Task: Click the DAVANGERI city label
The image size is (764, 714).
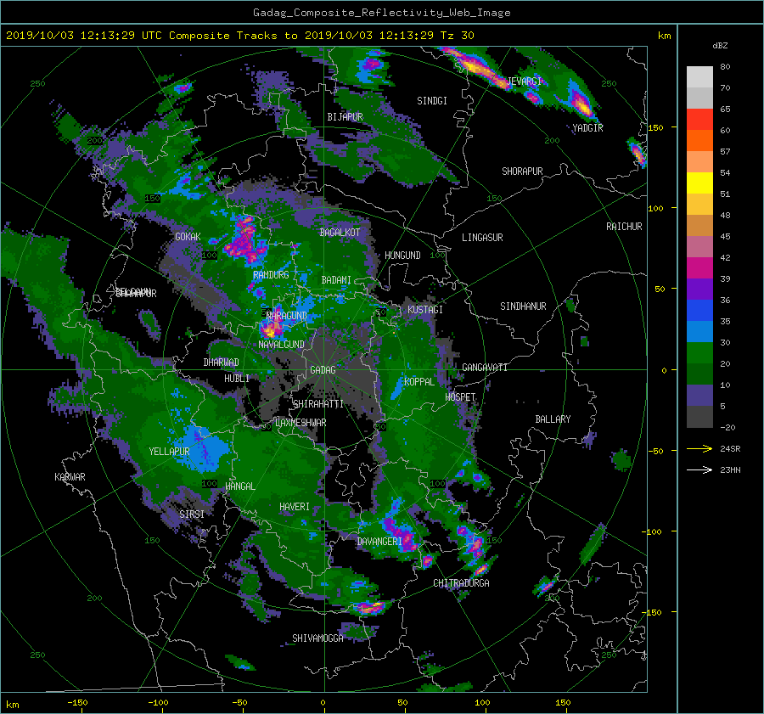Action: tap(379, 542)
